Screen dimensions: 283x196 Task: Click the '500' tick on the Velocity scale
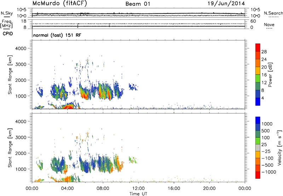pos(266,131)
